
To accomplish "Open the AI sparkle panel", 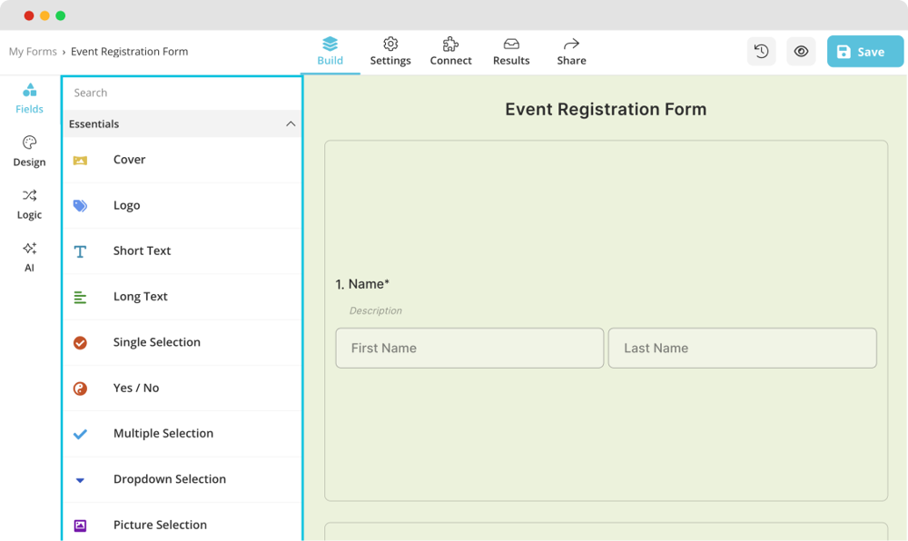I will tap(29, 256).
